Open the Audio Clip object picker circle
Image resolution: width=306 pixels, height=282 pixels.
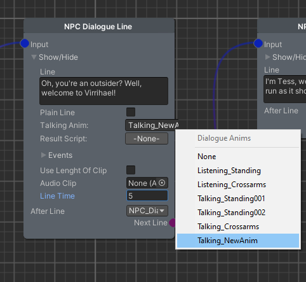(162, 183)
